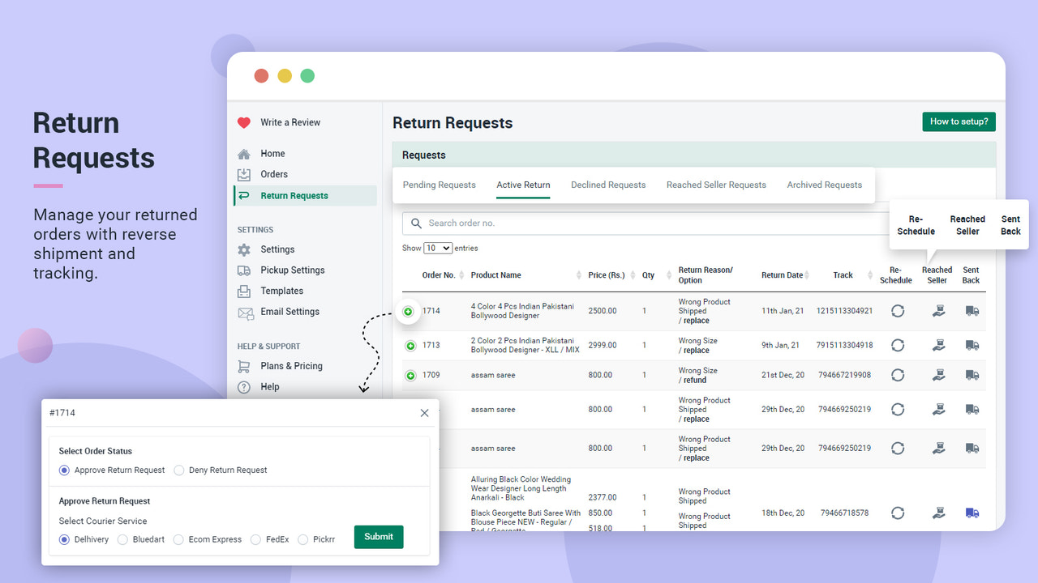Click Re-Schedule icon for order 1714
The width and height of the screenshot is (1038, 583).
898,311
